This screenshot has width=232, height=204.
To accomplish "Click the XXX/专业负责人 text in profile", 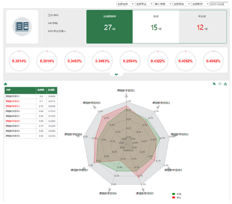I will click(x=57, y=31).
